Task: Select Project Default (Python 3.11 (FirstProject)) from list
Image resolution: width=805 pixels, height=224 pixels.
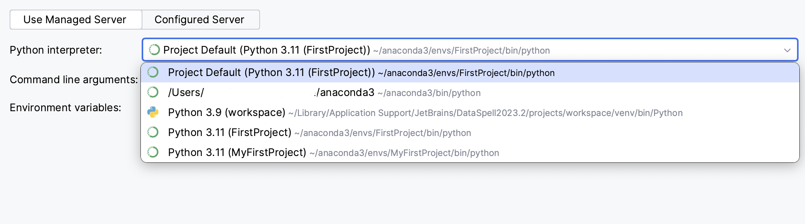Action: (271, 72)
